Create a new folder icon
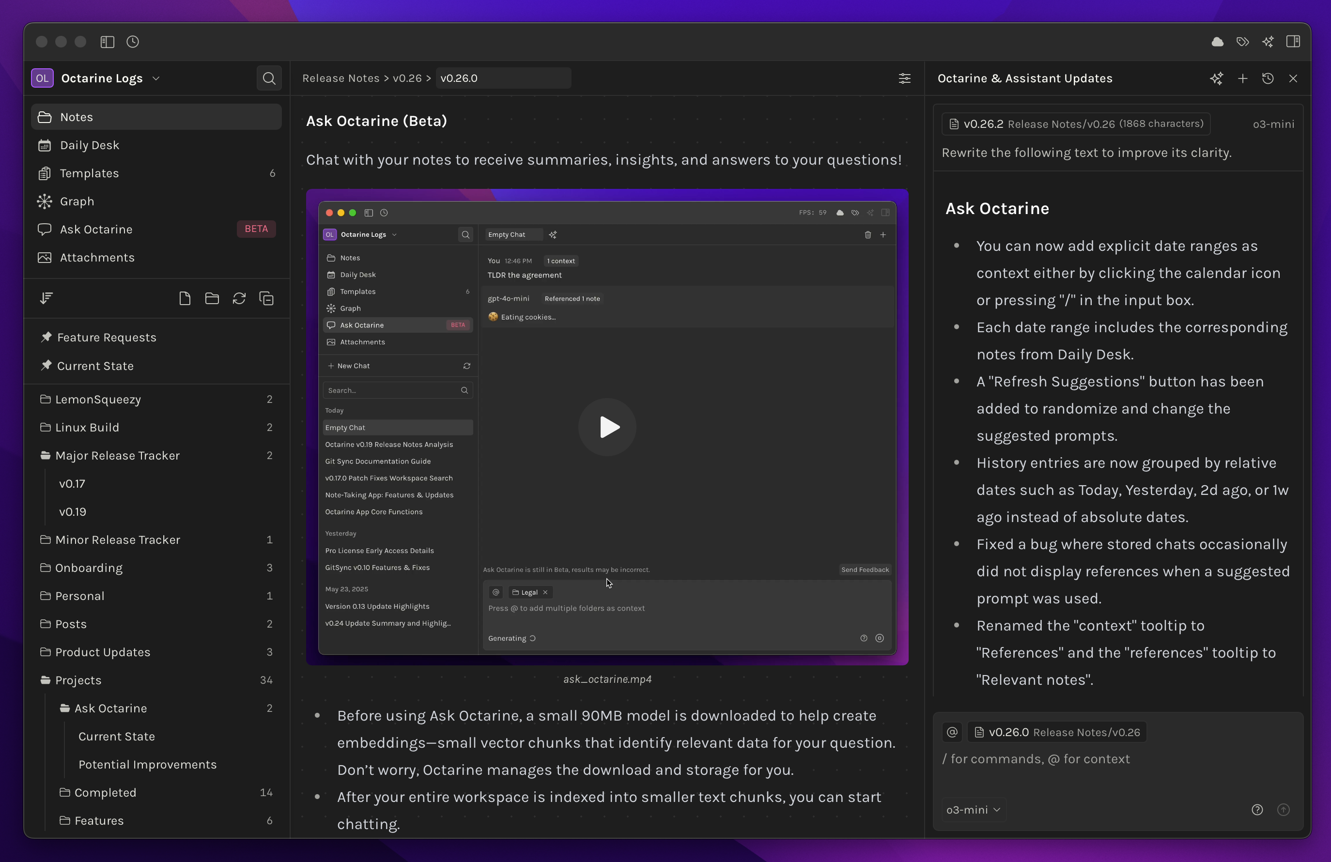This screenshot has width=1331, height=862. (212, 298)
